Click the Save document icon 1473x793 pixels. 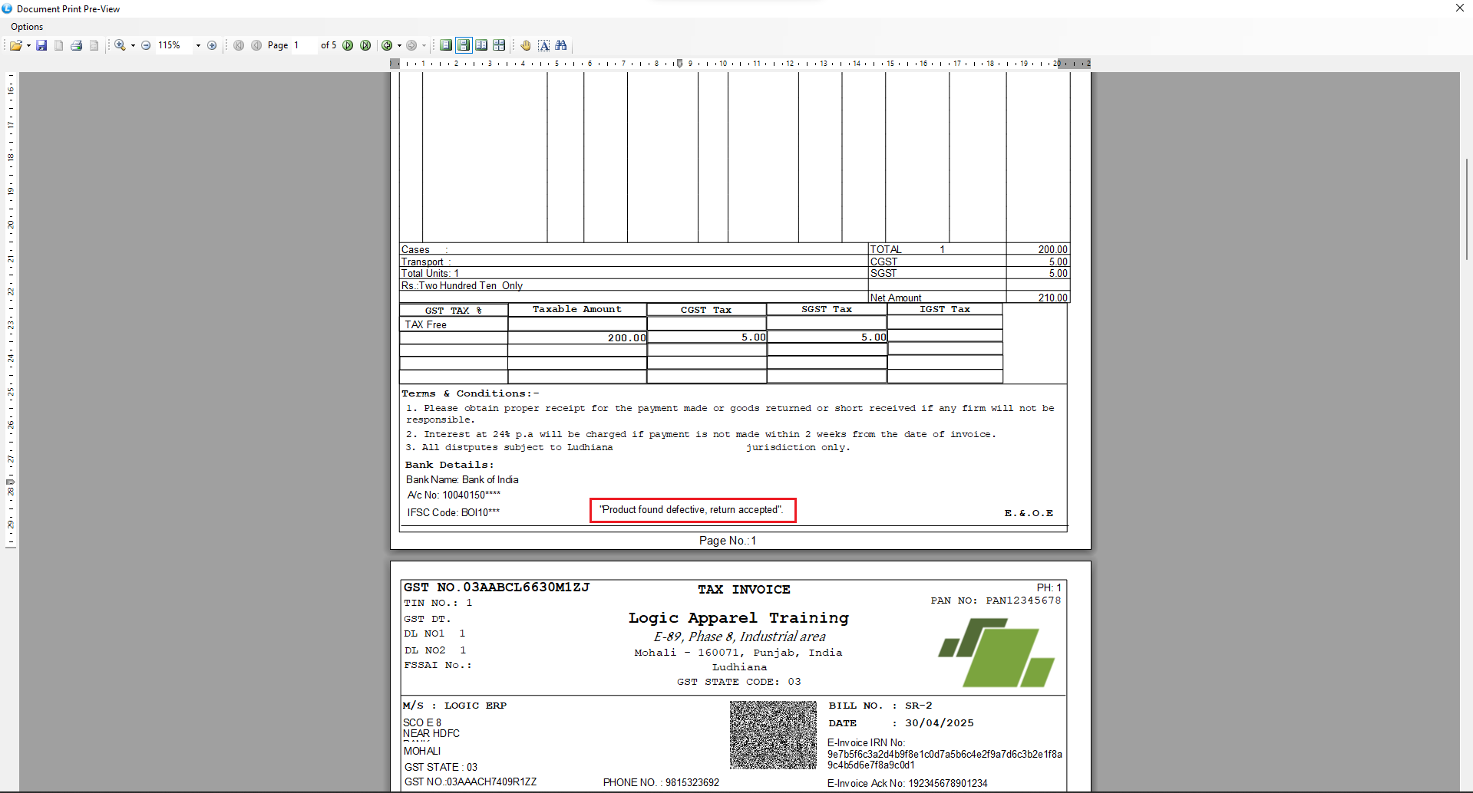41,45
